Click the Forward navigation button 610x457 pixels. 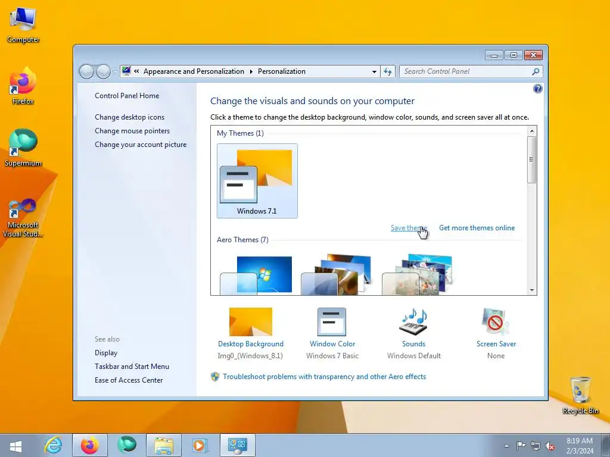[103, 71]
